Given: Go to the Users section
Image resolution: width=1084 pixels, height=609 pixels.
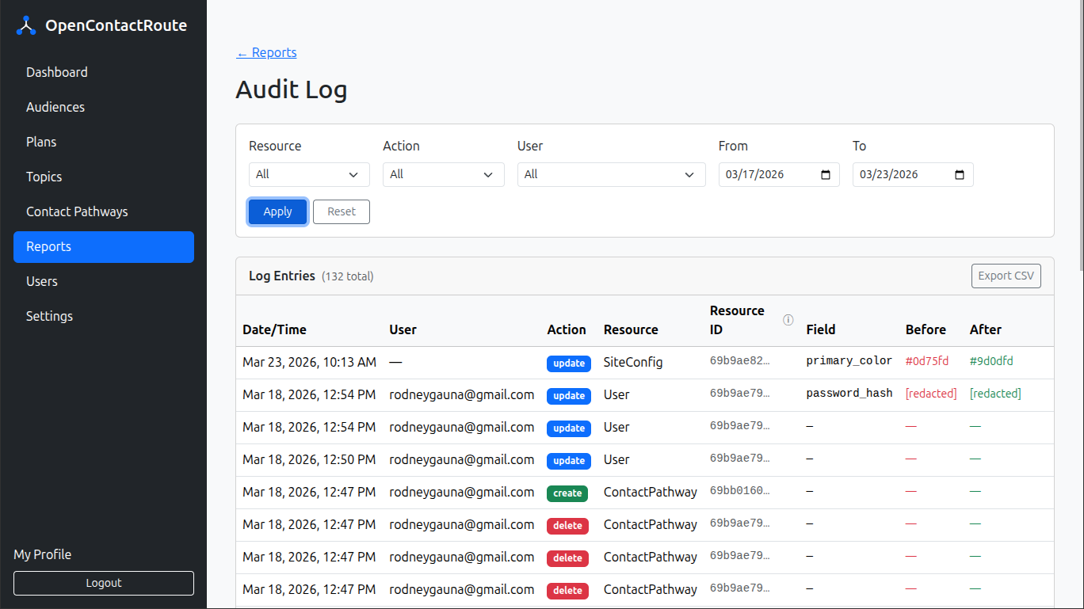Looking at the screenshot, I should click(x=42, y=281).
